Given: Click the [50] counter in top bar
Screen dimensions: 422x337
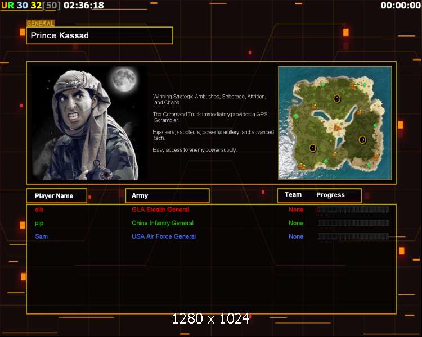Looking at the screenshot, I should click(52, 6).
